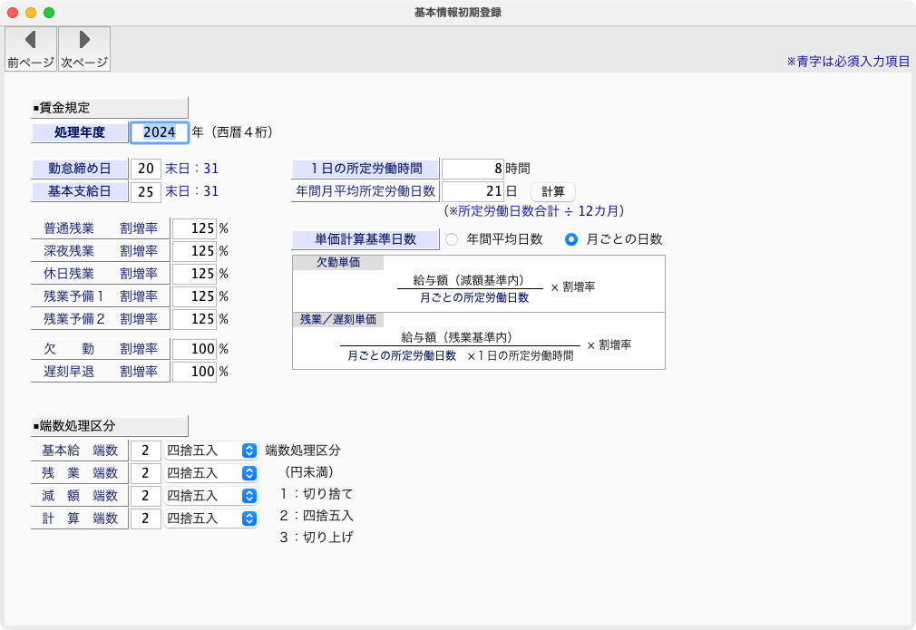Select 月ごとの日数 radio option

[x=571, y=239]
